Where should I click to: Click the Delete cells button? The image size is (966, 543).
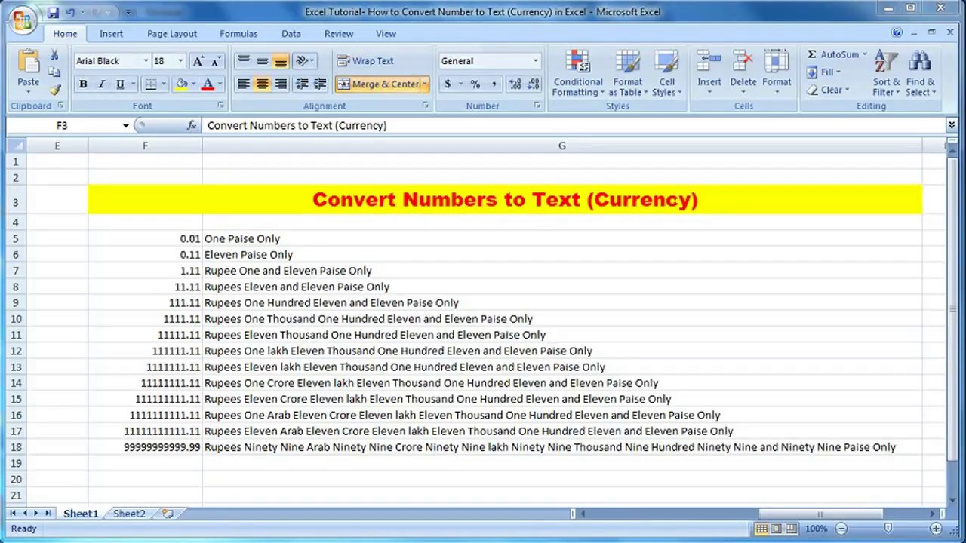pos(743,73)
